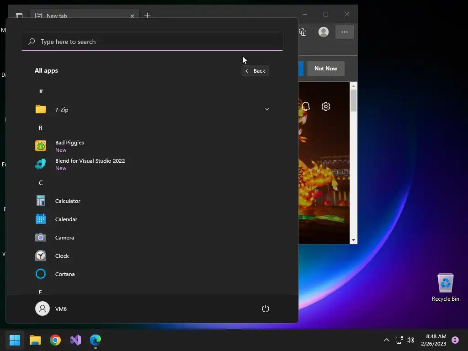Open the volume tray icon
The image size is (468, 351).
pyautogui.click(x=410, y=340)
